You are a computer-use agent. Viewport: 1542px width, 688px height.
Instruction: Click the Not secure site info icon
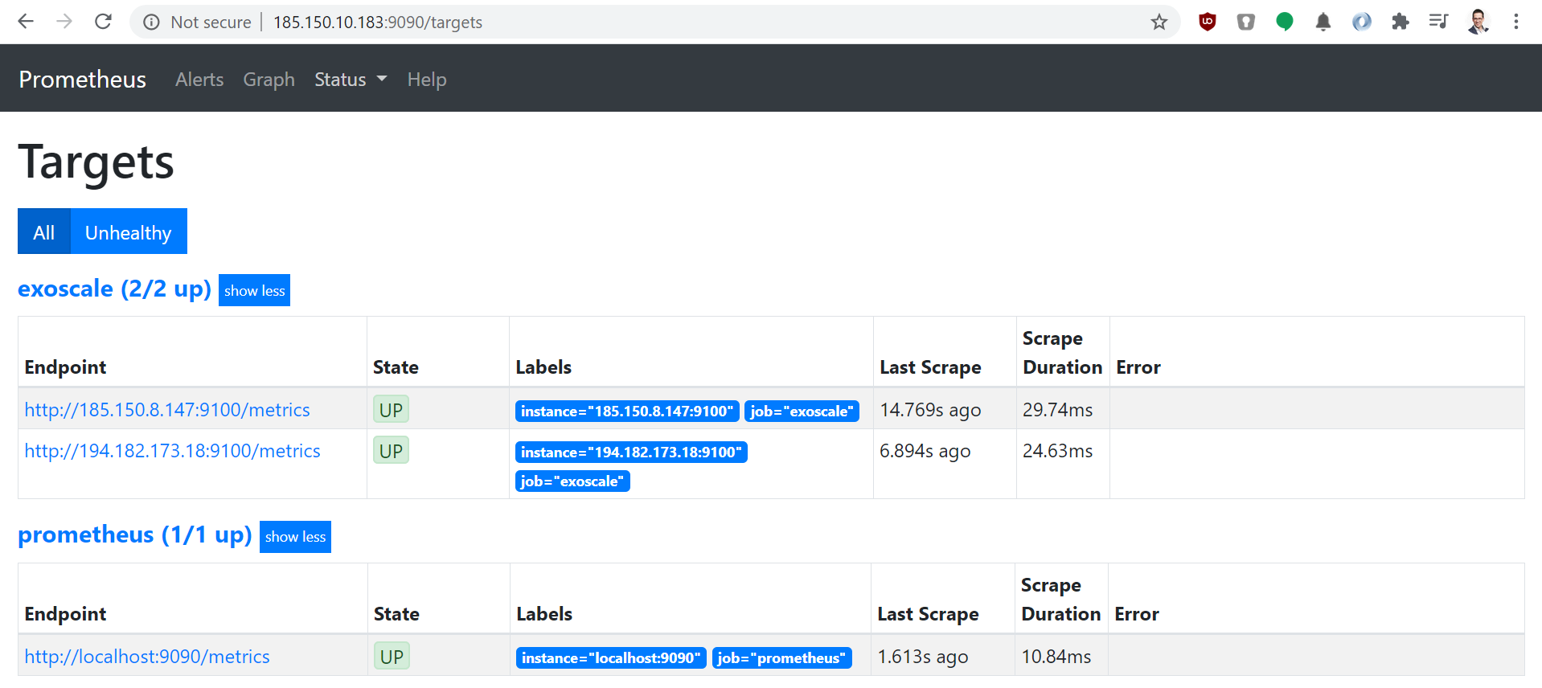151,22
